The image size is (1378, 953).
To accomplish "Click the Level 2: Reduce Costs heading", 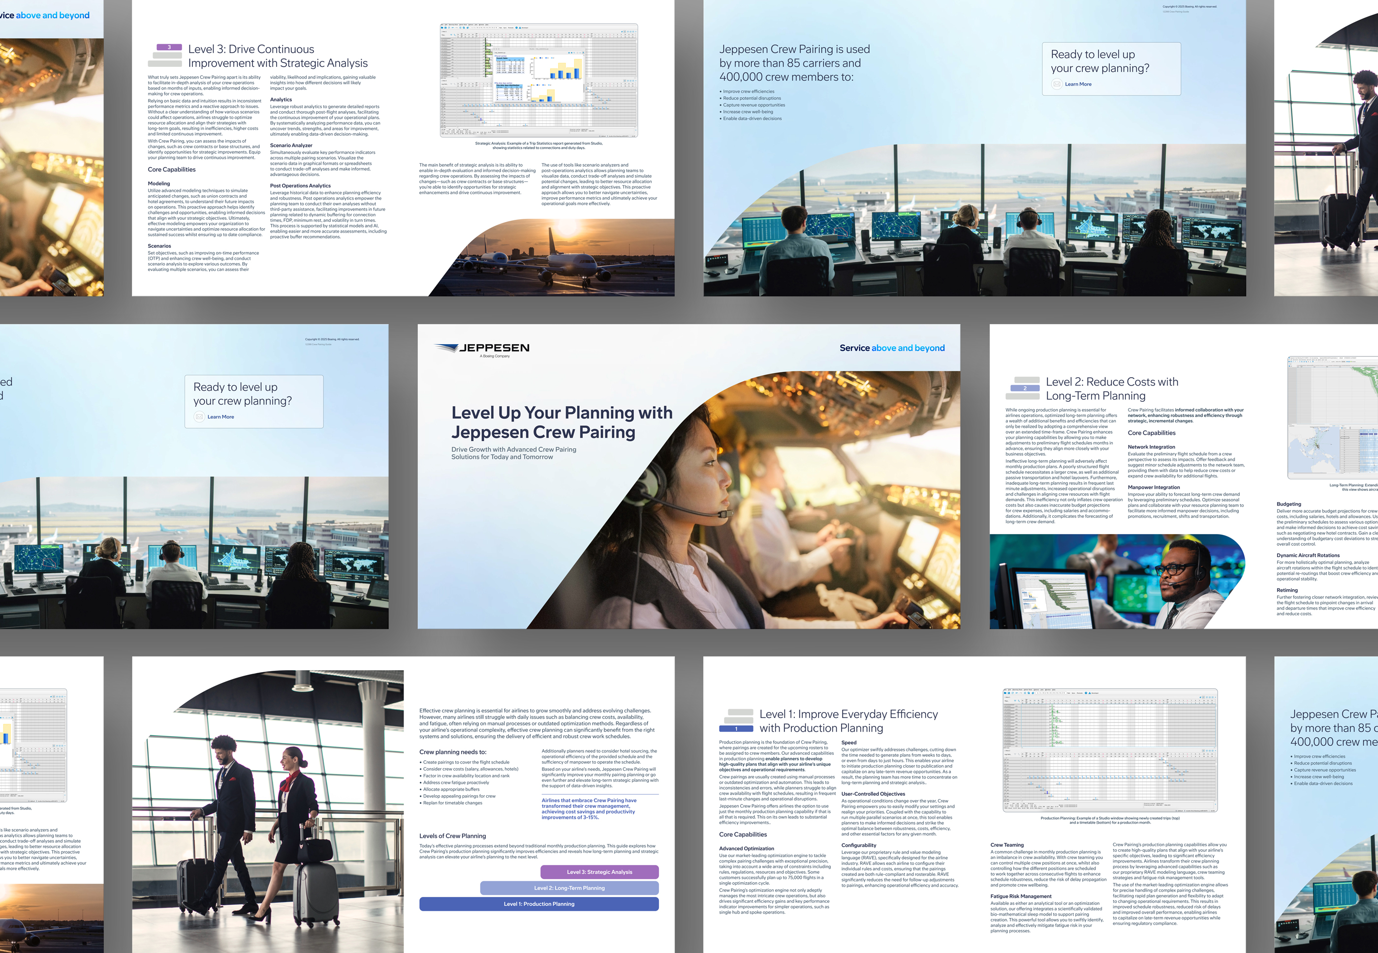I will 1111,388.
